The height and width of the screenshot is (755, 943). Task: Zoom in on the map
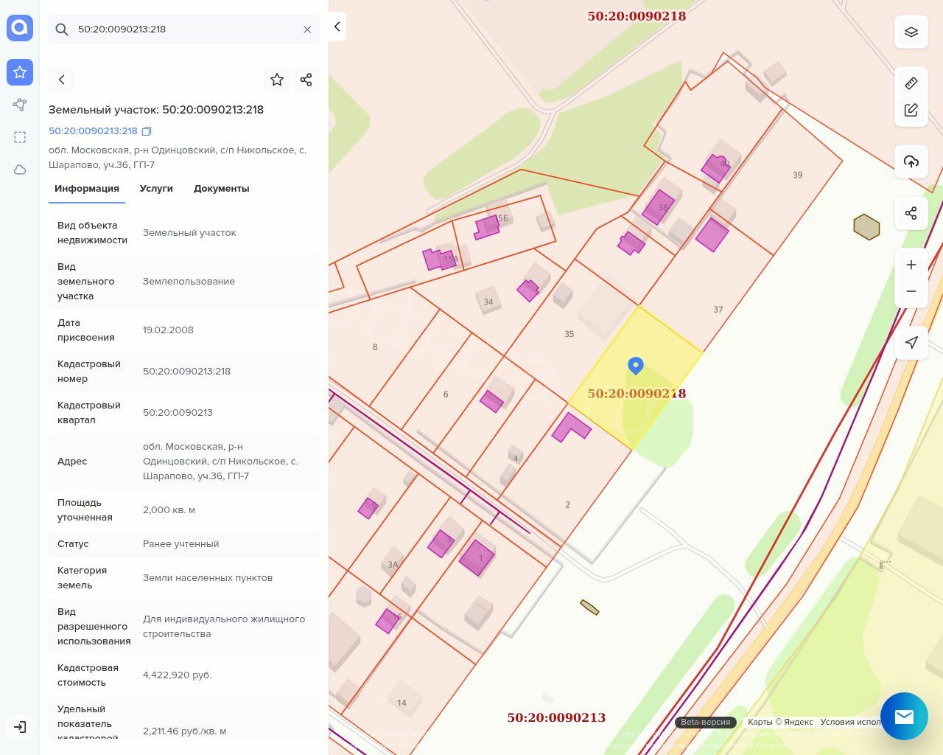pos(911,265)
